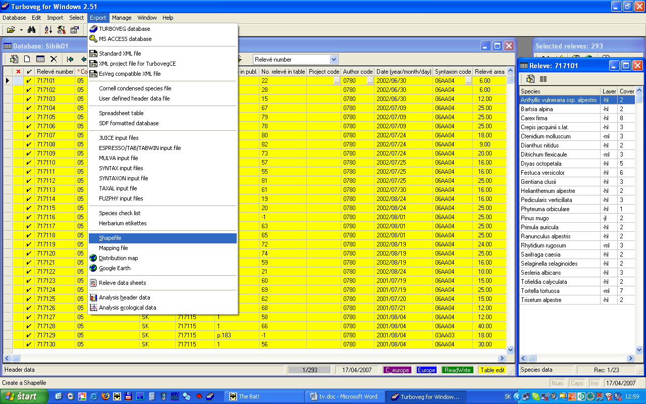Screen dimensions: 646x404
Task: Click the Analysis ecological data chart icon
Action: pos(93,308)
